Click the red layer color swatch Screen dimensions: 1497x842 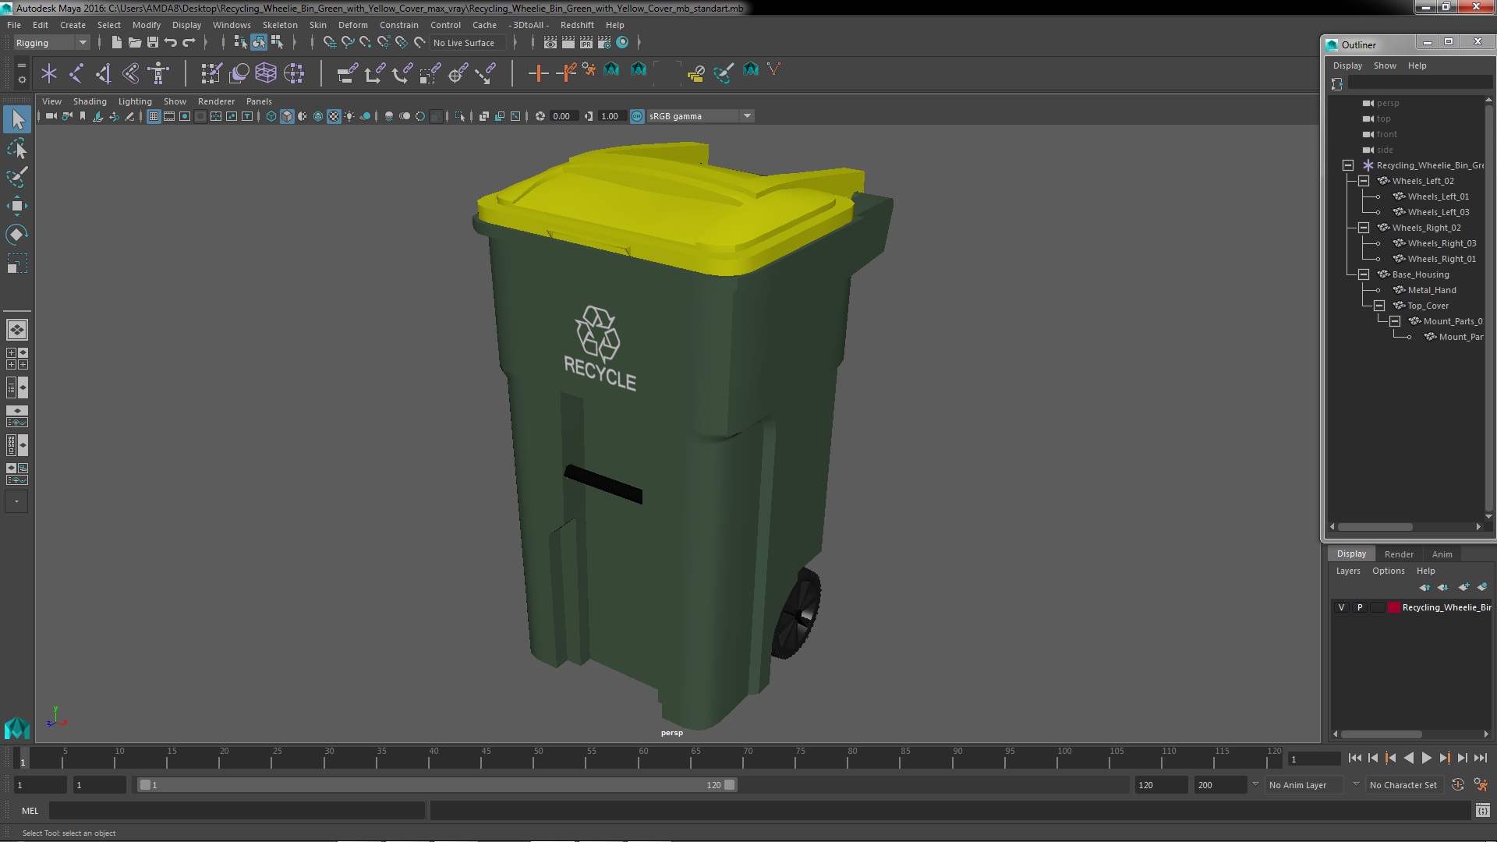(1393, 607)
